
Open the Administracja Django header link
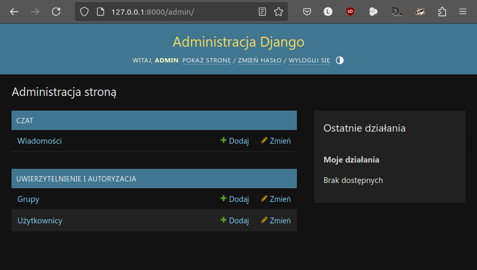239,42
